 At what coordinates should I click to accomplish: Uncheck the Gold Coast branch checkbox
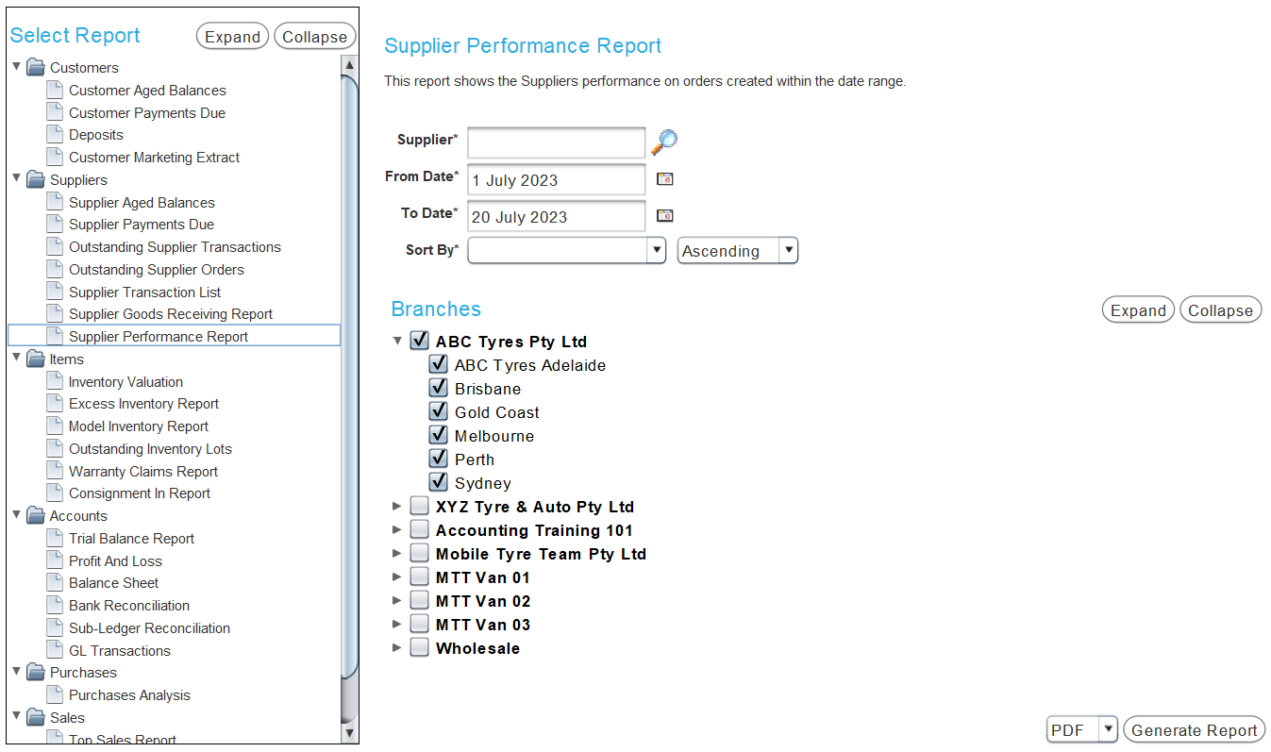pyautogui.click(x=438, y=412)
